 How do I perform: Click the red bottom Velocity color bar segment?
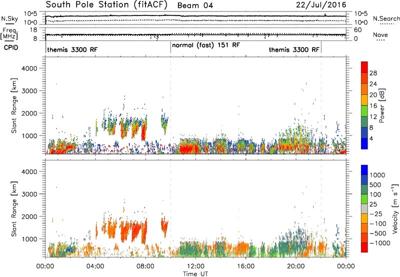tap(364, 247)
